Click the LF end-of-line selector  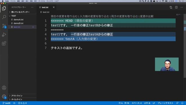[x=154, y=103]
